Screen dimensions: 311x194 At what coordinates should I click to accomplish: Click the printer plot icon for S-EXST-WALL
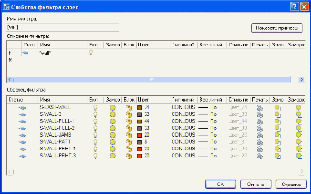[x=259, y=108]
